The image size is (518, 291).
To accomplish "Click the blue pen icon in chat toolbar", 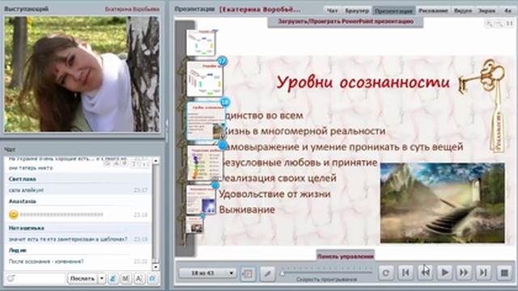I will tap(113, 278).
